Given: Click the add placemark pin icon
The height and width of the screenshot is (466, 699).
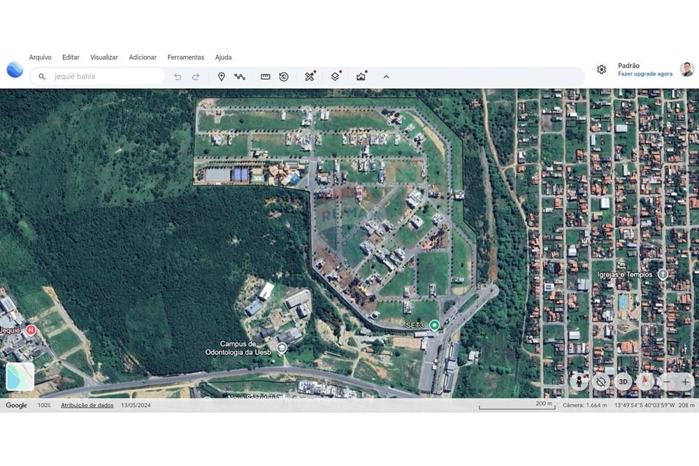Looking at the screenshot, I should (222, 77).
